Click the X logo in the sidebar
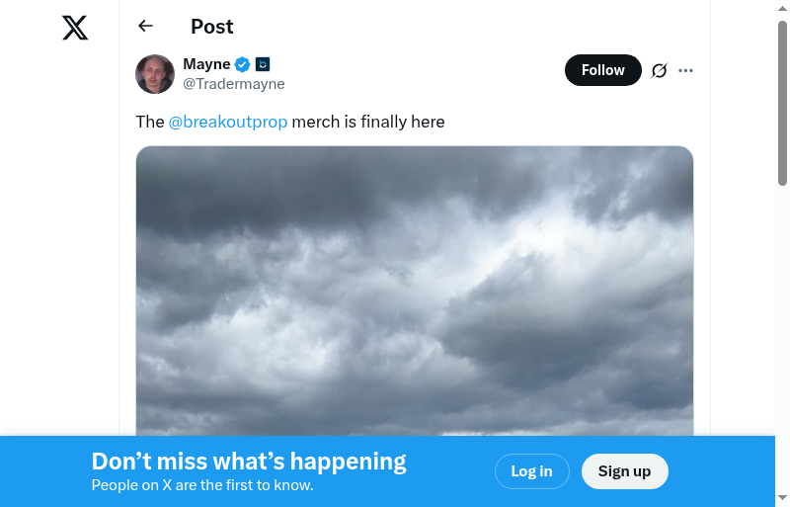Image resolution: width=790 pixels, height=507 pixels. pyautogui.click(x=75, y=28)
